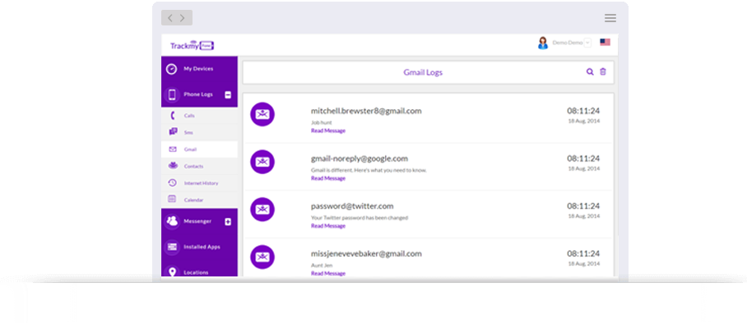Click mail icon for gmail-noreply@google.com
Image resolution: width=747 pixels, height=324 pixels.
pyautogui.click(x=262, y=162)
